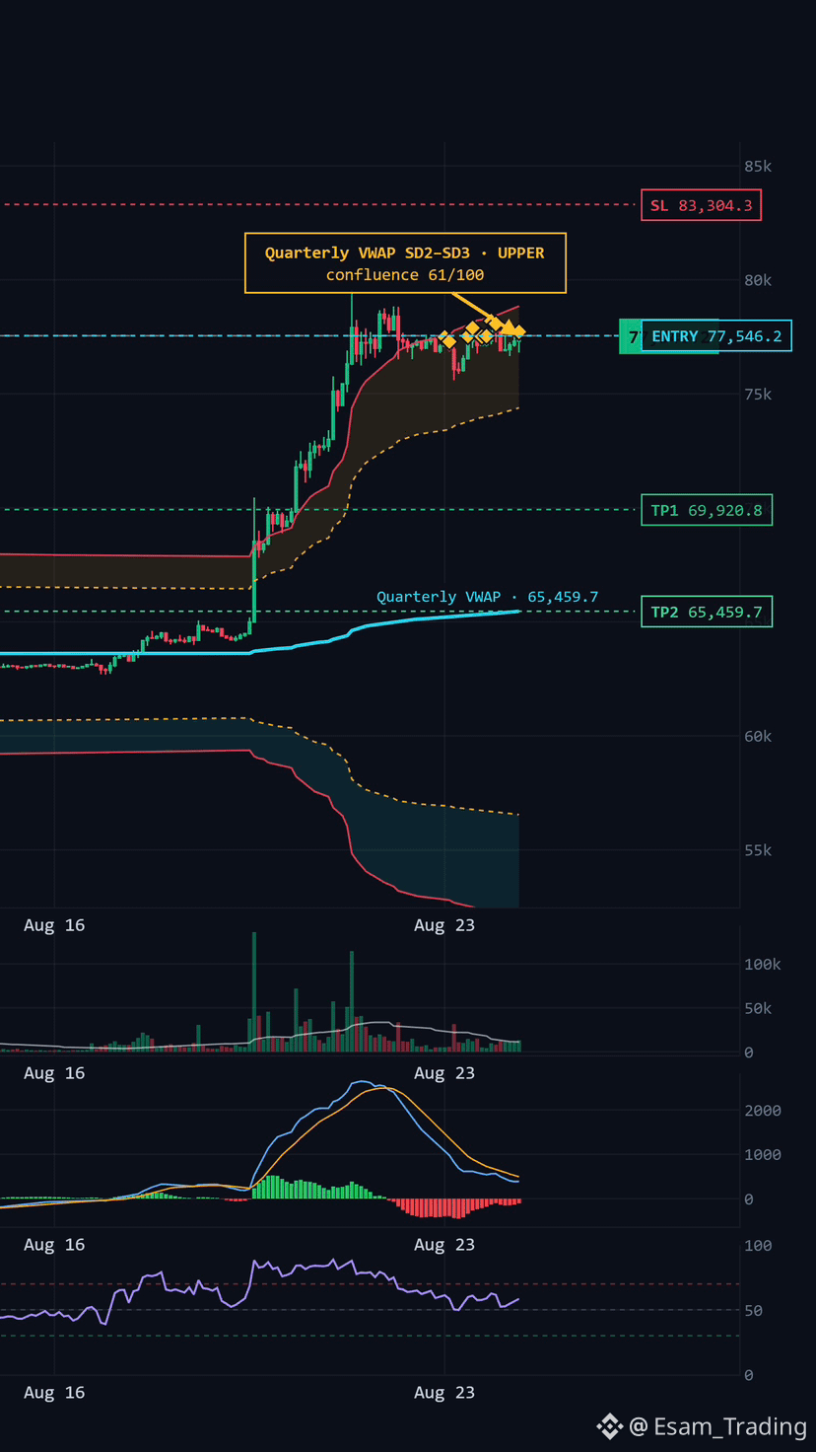
Task: Click the 85k price axis label
Action: (758, 166)
